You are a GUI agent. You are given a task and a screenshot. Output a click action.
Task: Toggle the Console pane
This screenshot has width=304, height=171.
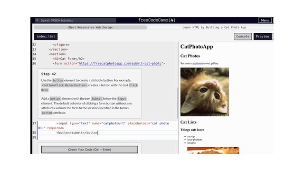point(243,37)
